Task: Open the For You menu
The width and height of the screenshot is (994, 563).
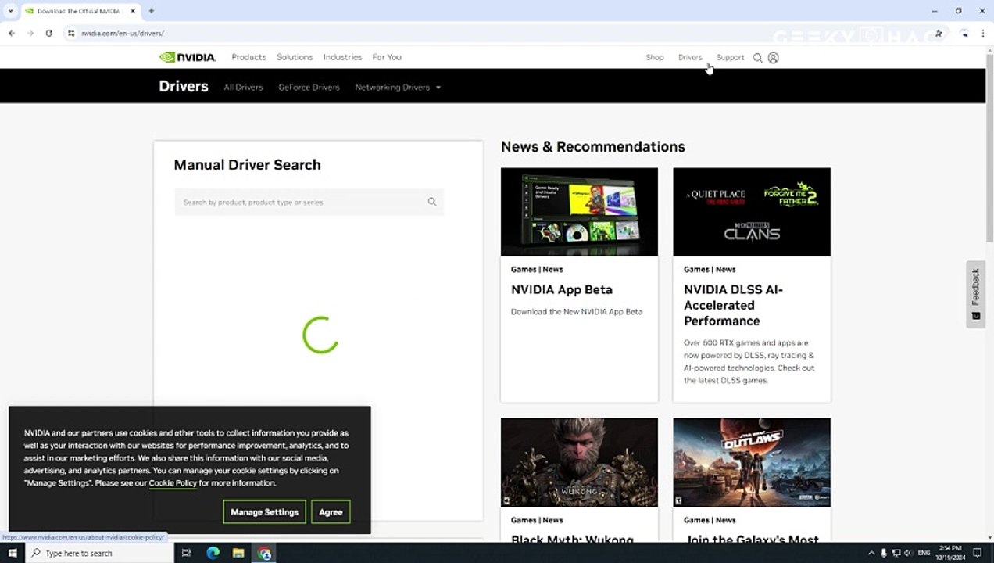Action: click(387, 57)
